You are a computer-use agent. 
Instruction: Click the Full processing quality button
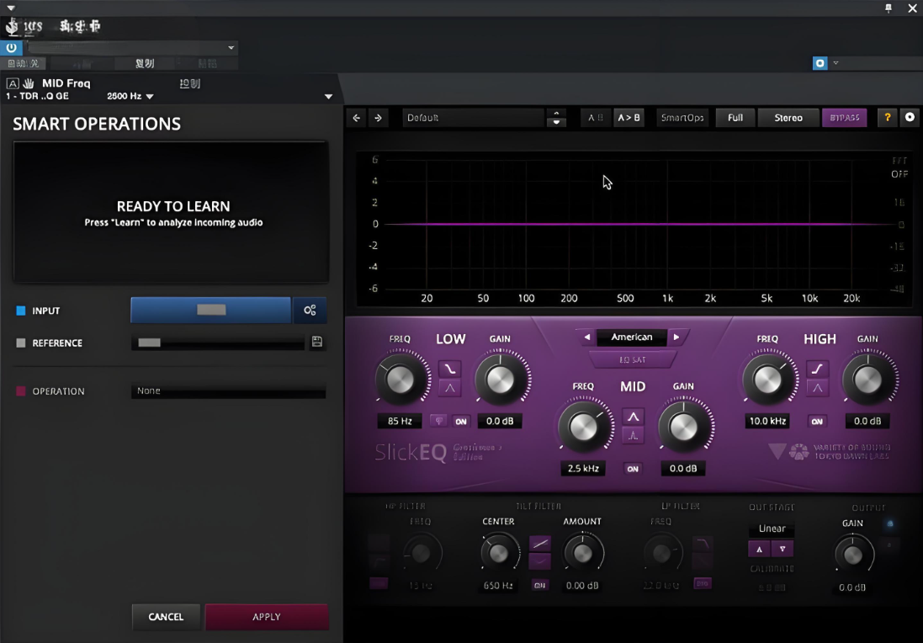(x=735, y=118)
